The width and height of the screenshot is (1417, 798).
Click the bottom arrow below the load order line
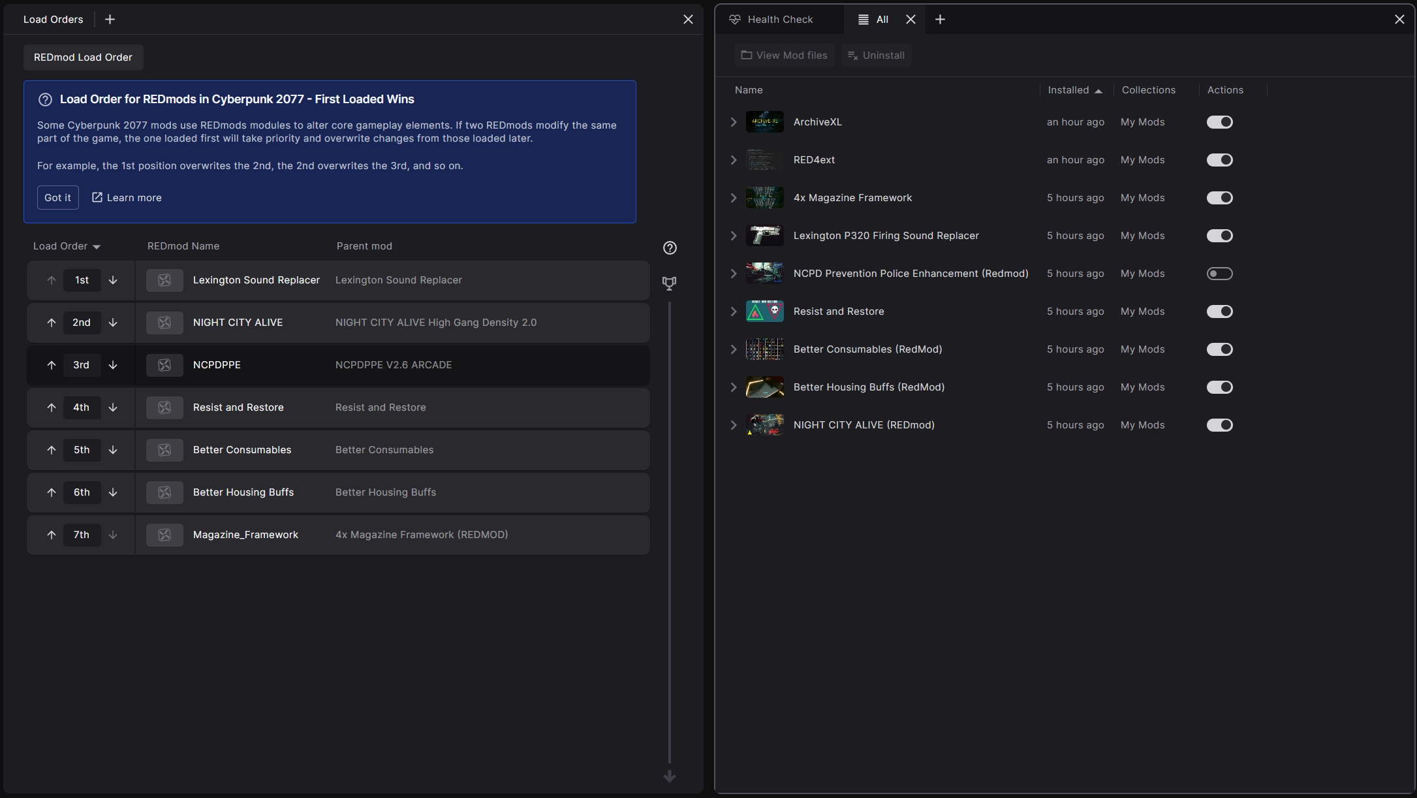click(x=670, y=776)
